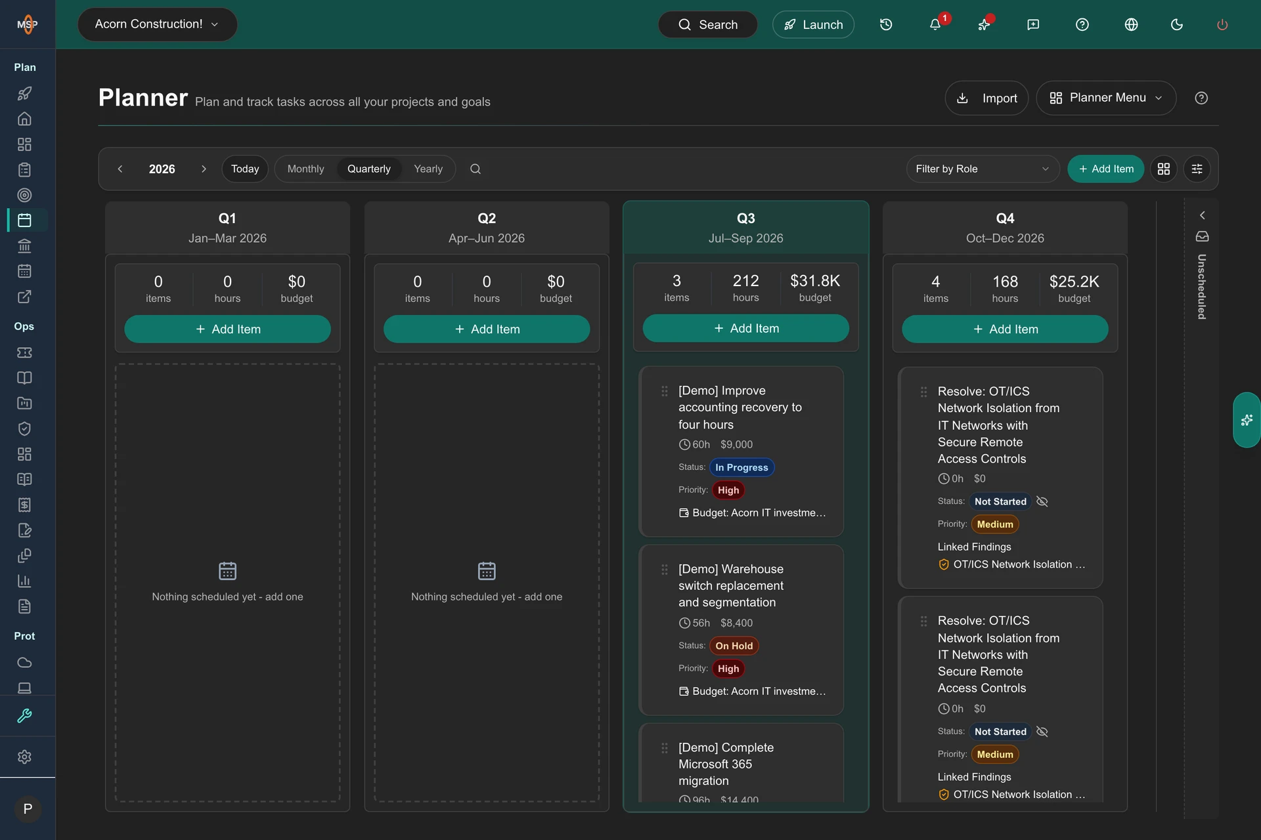Toggle hidden eye on first Not Started item
Image resolution: width=1261 pixels, height=840 pixels.
pos(1042,501)
